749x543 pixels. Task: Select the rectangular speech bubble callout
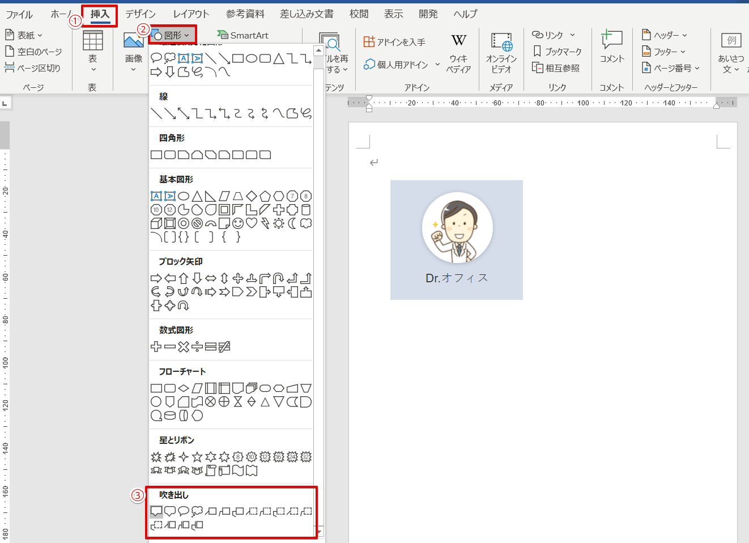coord(156,511)
